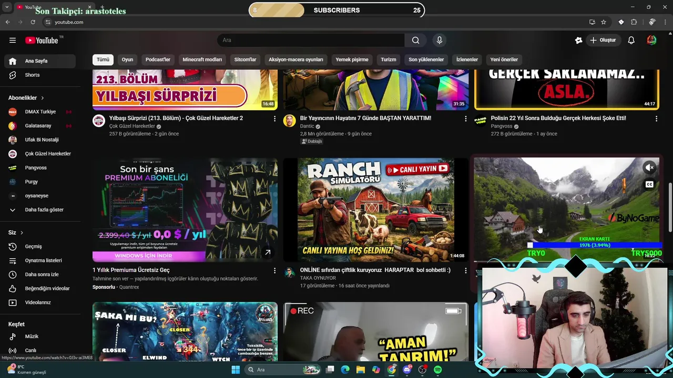Screen dimensions: 673x378
Task: Open Chrome tab search dropdown
Action: 7,7
